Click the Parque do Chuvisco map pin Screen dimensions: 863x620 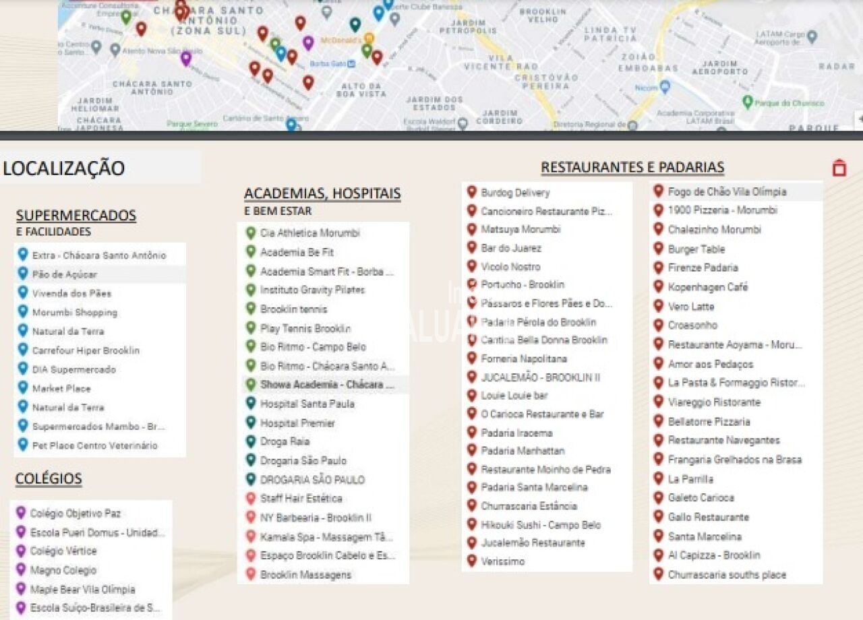(747, 102)
